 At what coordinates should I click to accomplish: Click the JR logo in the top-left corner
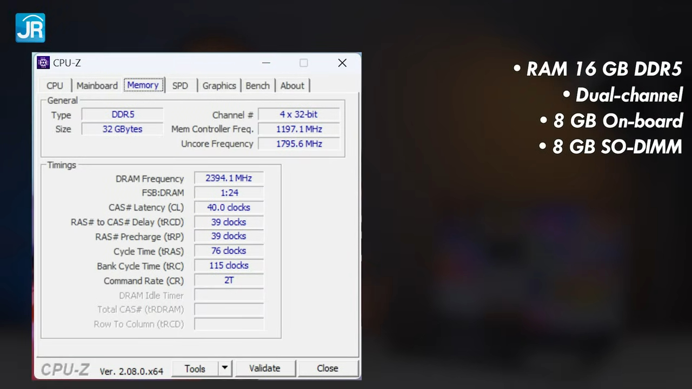click(x=30, y=27)
